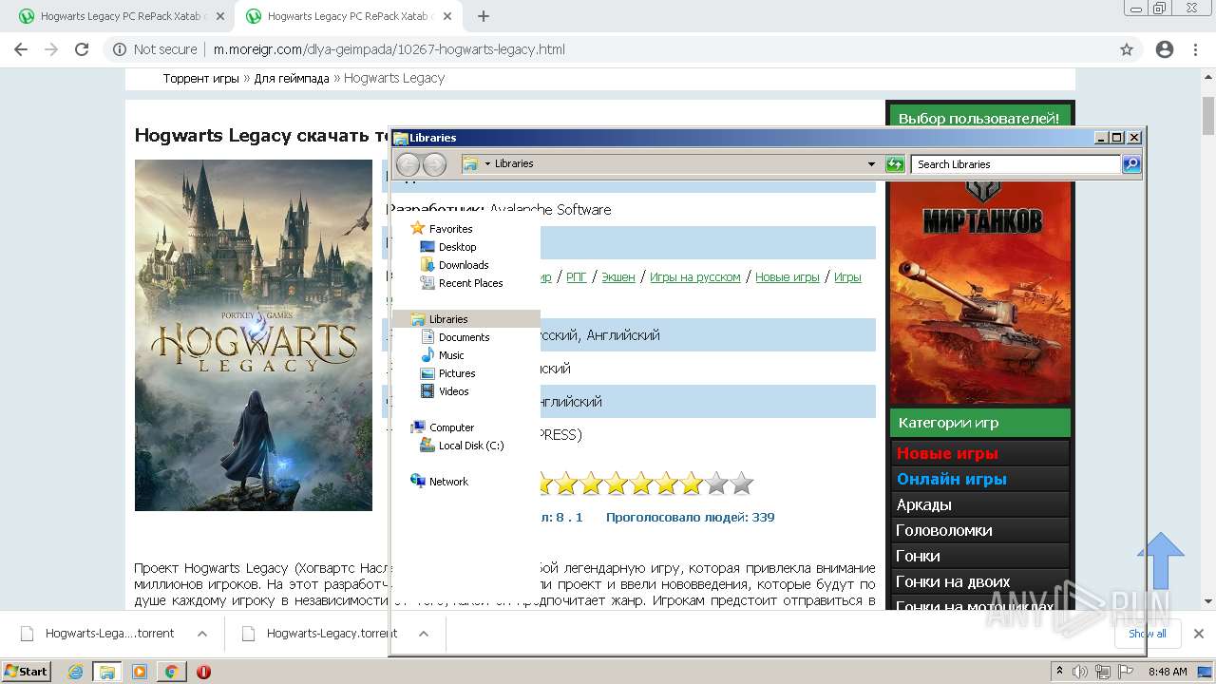Show hidden system tray icons
Image resolution: width=1216 pixels, height=684 pixels.
click(x=1059, y=672)
